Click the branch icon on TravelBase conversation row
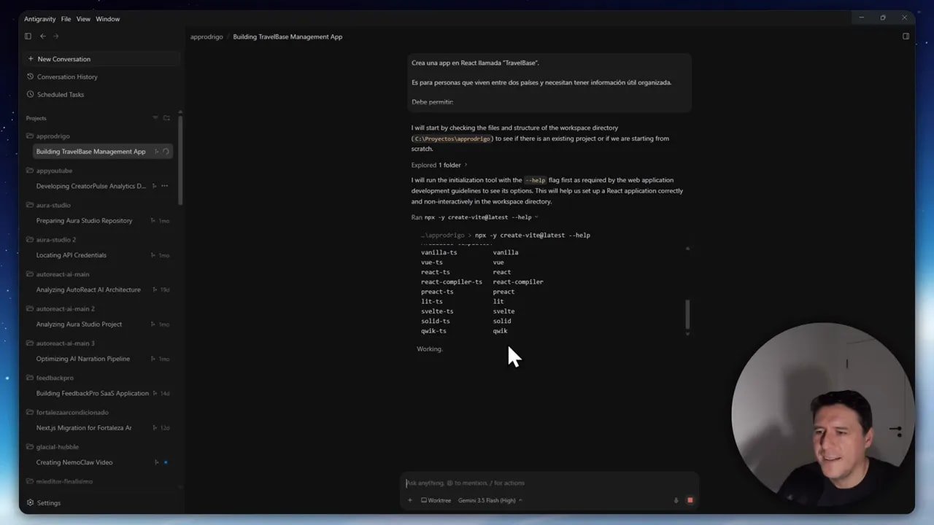 point(156,152)
